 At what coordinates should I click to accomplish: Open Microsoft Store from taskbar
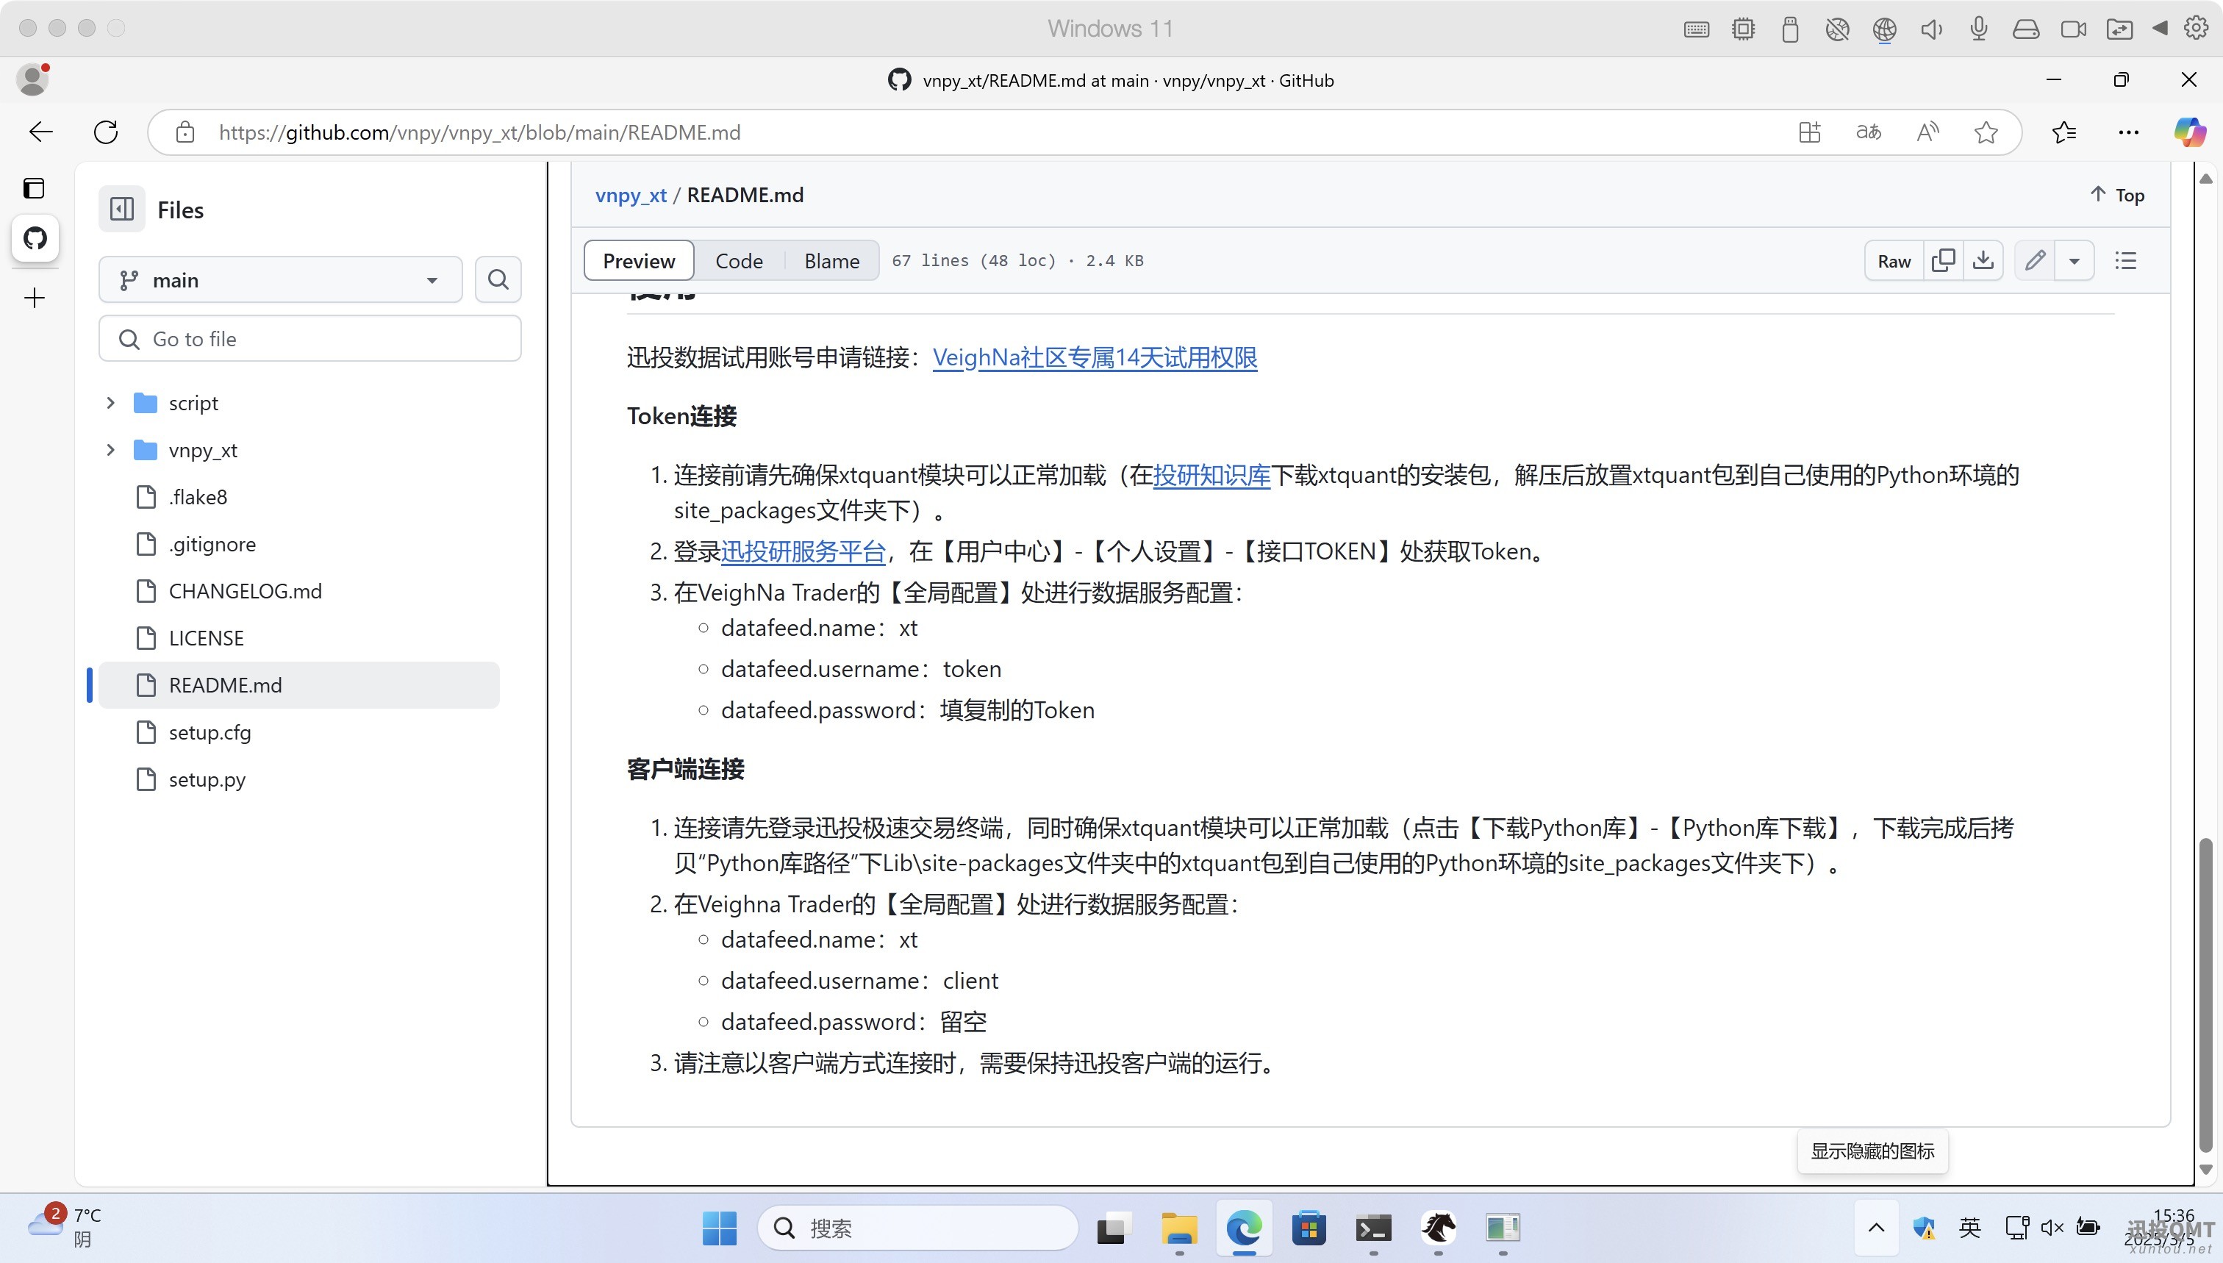point(1309,1228)
